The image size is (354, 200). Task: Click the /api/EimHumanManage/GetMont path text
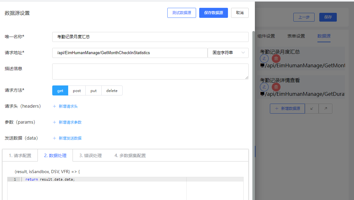click(305, 65)
